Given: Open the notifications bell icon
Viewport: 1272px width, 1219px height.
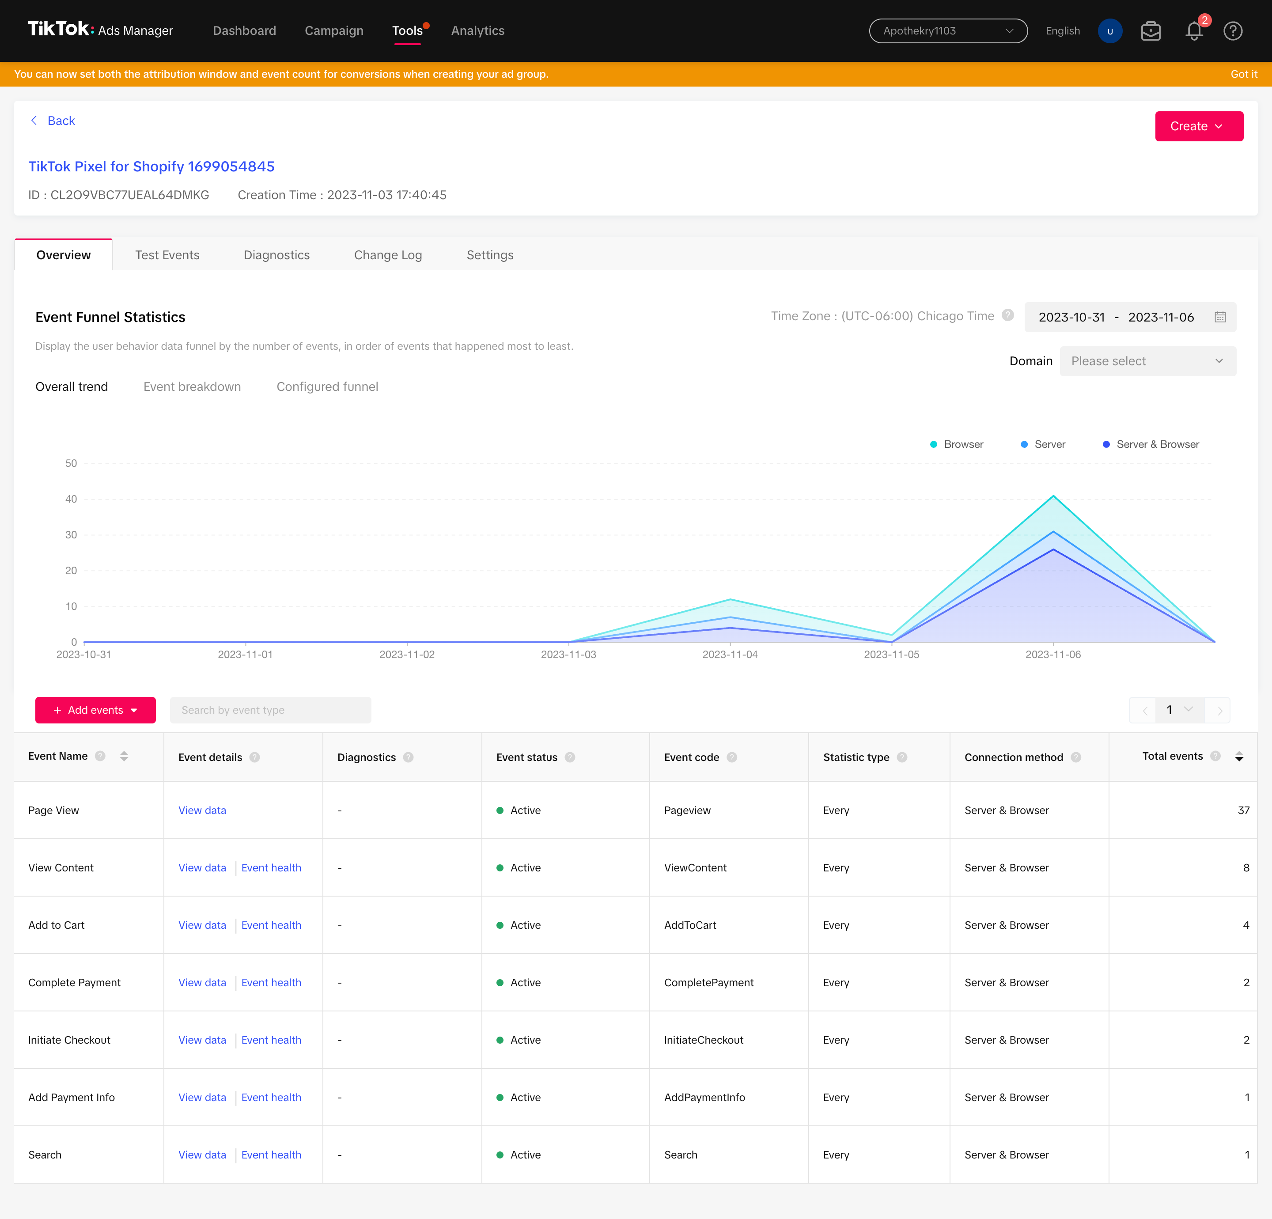Looking at the screenshot, I should coord(1194,30).
